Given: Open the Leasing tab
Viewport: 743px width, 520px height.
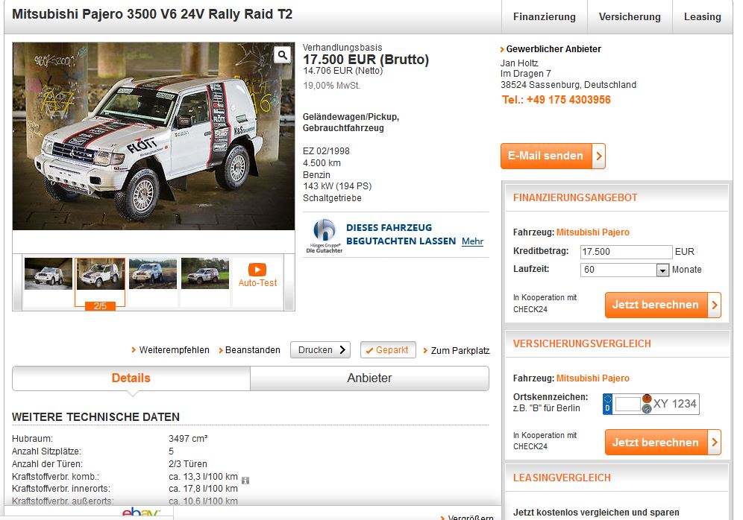Looking at the screenshot, I should 702,16.
